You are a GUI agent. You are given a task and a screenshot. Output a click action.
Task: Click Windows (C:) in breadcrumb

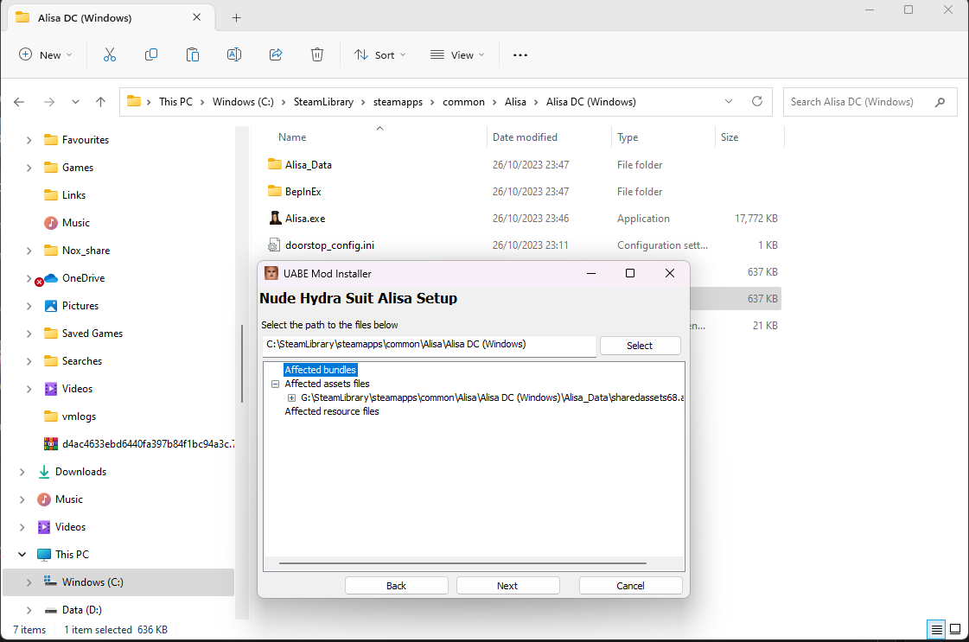click(243, 102)
